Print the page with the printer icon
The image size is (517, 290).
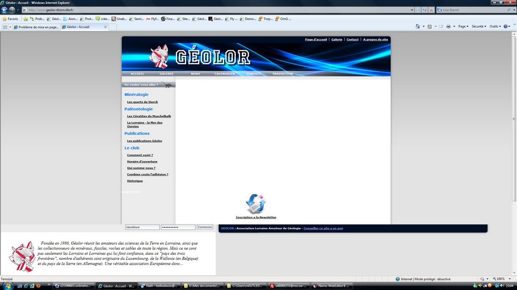pos(448,26)
